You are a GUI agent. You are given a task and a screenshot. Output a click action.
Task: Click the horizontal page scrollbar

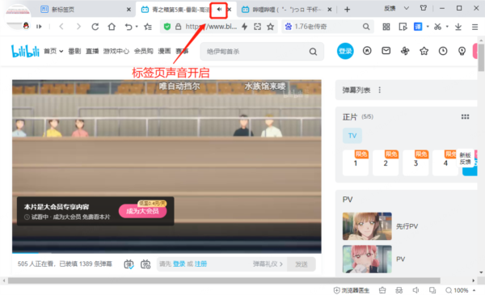pyautogui.click(x=224, y=280)
